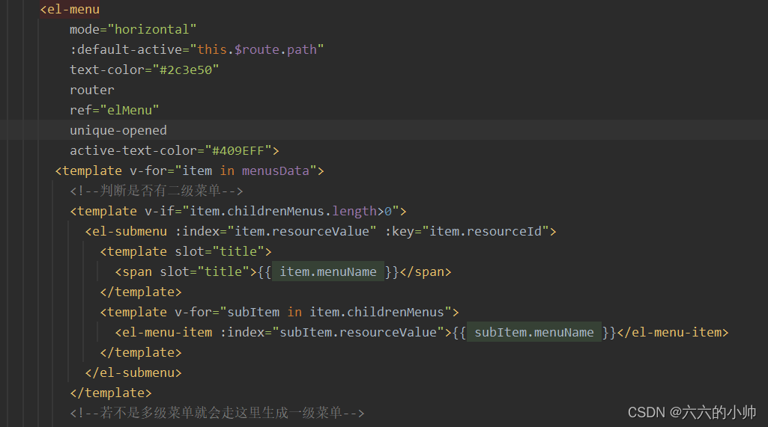Click the template slot="title" line
The width and height of the screenshot is (768, 427).
186,251
